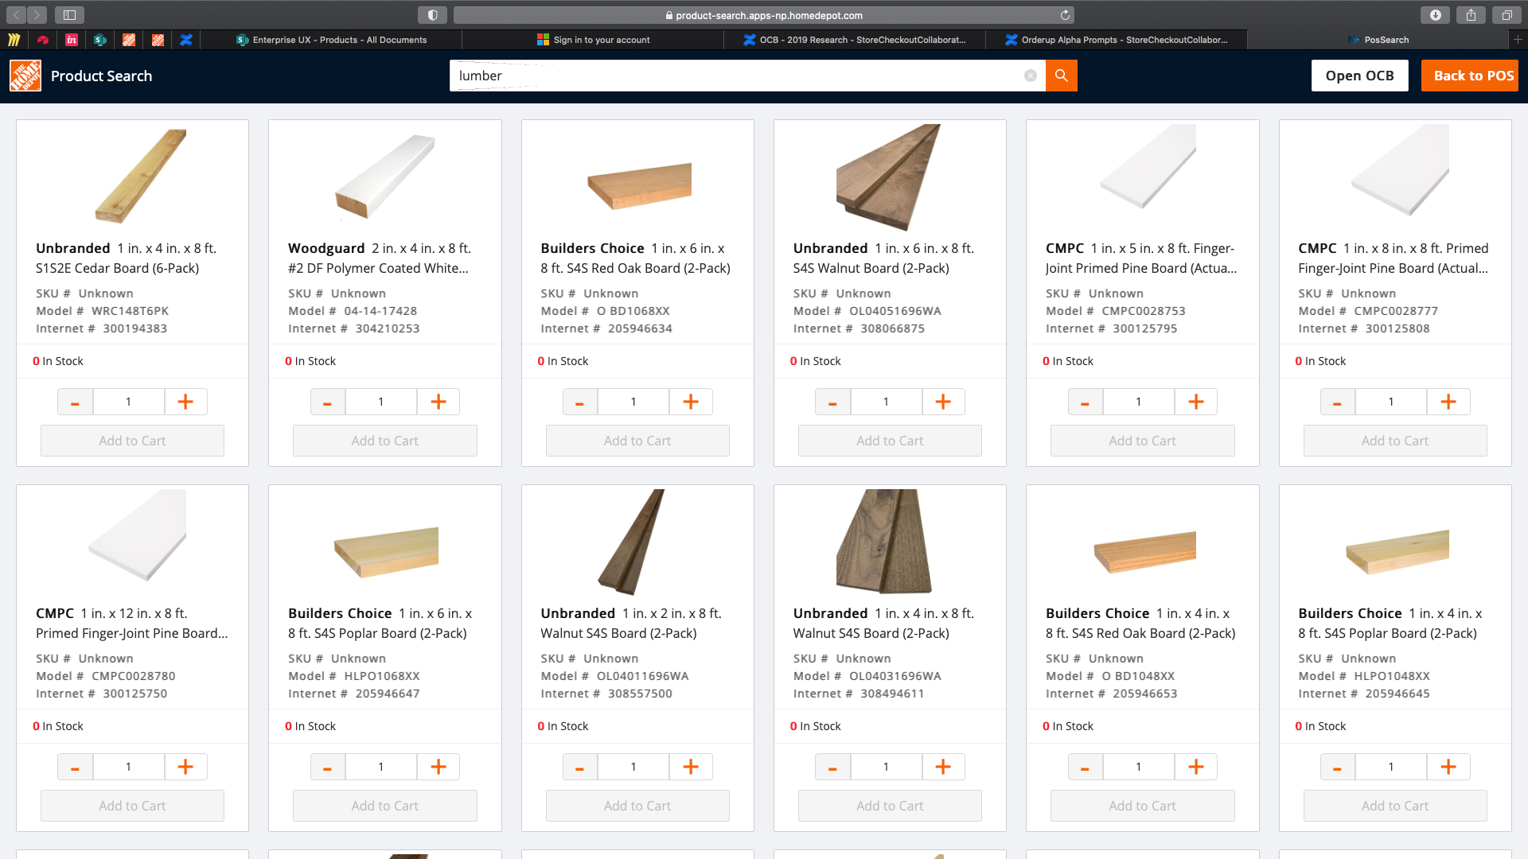The image size is (1528, 859).
Task: Clear the lumber search using the X icon
Action: pos(1031,76)
